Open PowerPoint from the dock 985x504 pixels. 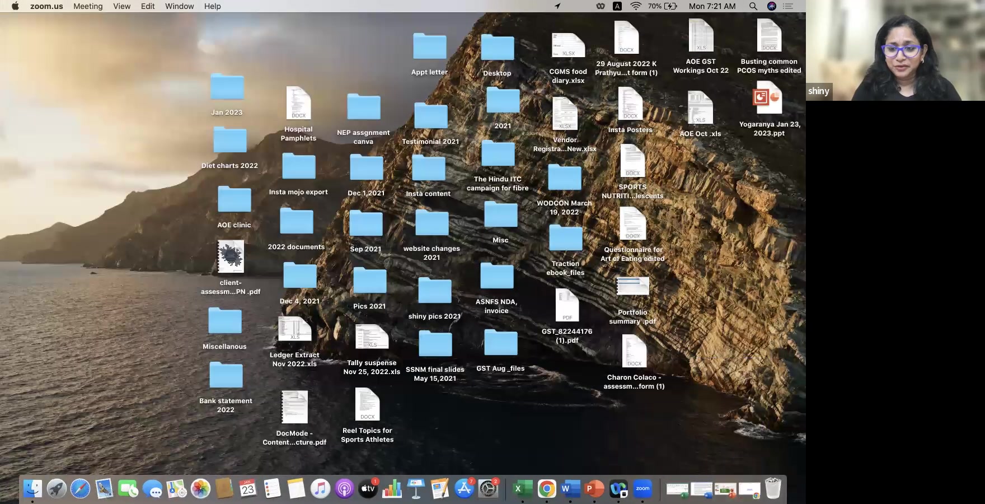click(594, 489)
